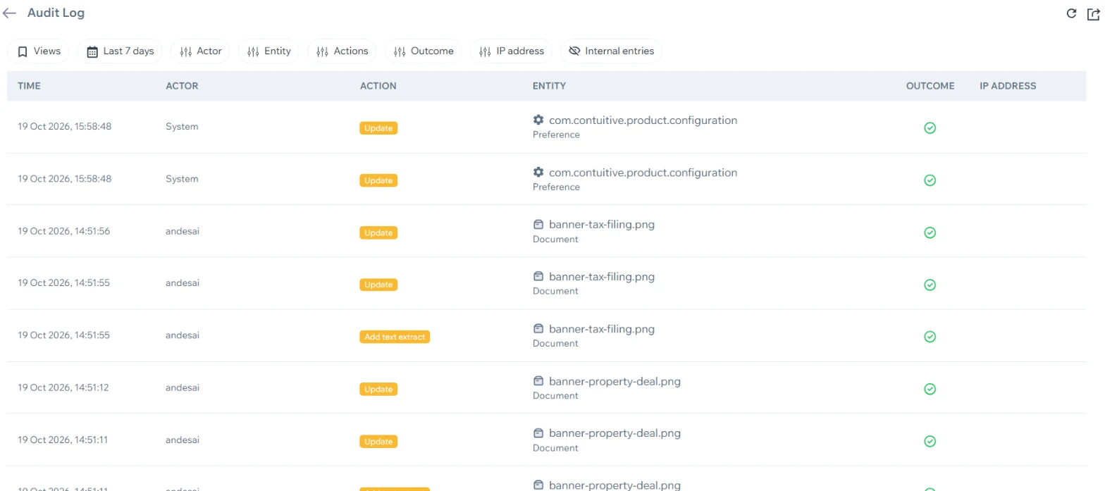Click success check icon in first System row

(930, 128)
